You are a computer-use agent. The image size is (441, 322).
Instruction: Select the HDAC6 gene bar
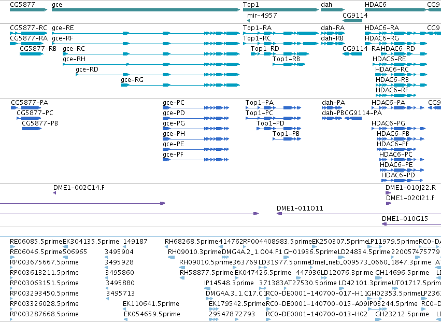pyautogui.click(x=396, y=10)
